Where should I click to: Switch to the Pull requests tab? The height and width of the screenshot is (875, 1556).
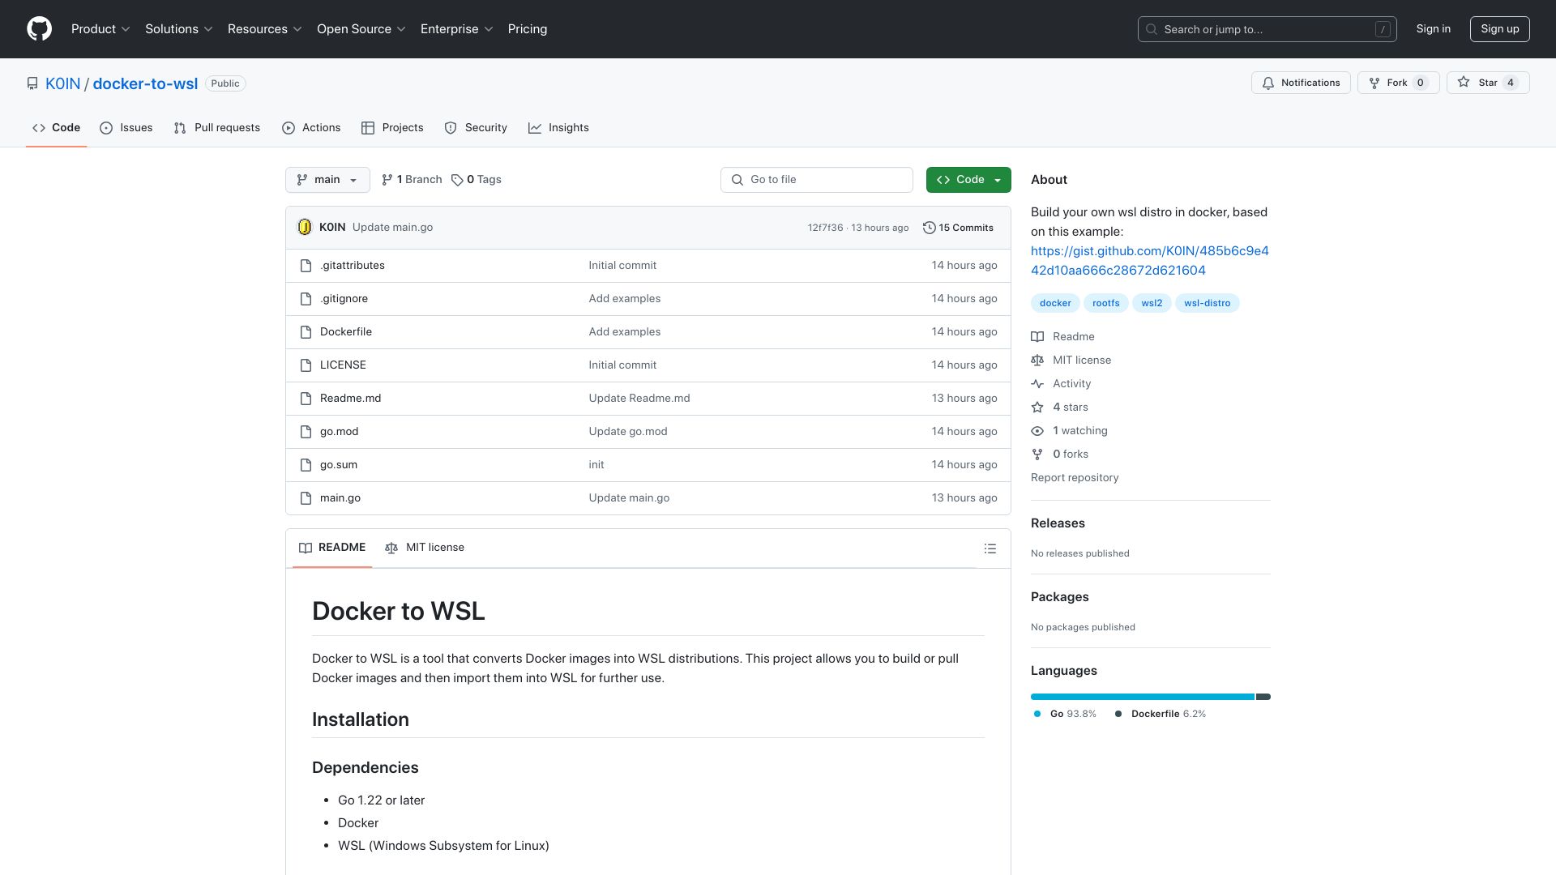point(216,128)
